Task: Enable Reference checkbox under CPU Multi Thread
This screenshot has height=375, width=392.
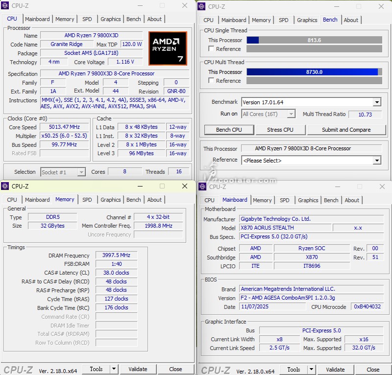Action: tap(211, 81)
